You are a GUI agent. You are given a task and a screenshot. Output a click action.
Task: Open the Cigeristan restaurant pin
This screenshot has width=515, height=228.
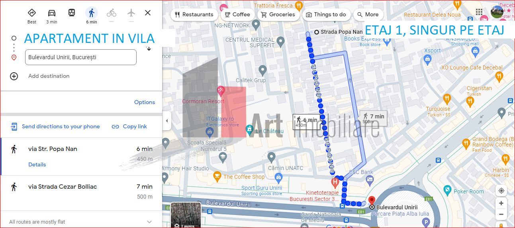[x=470, y=102]
